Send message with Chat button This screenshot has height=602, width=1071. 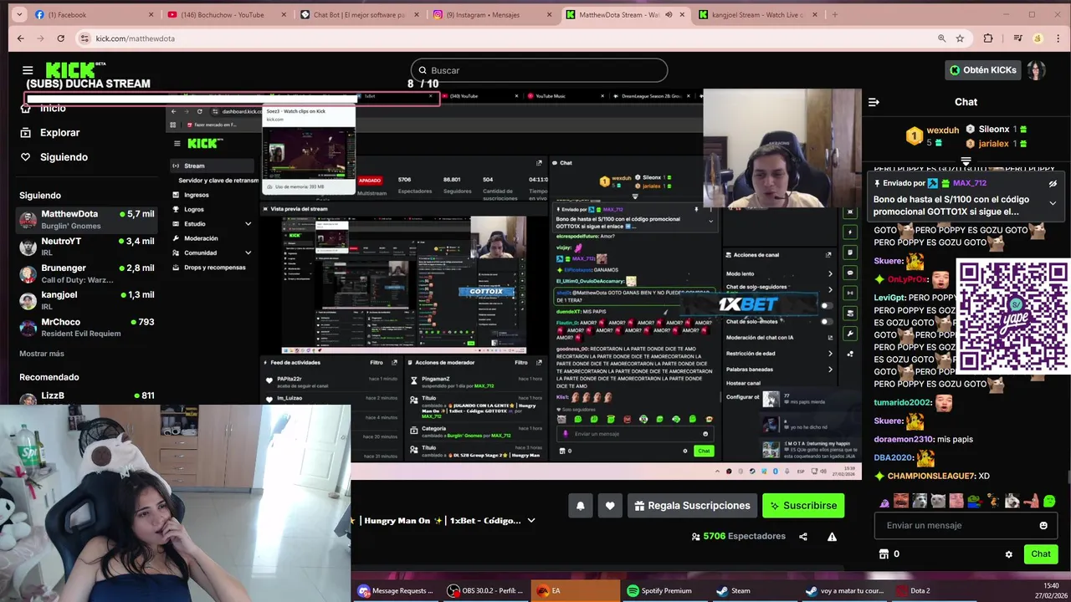coord(1041,554)
